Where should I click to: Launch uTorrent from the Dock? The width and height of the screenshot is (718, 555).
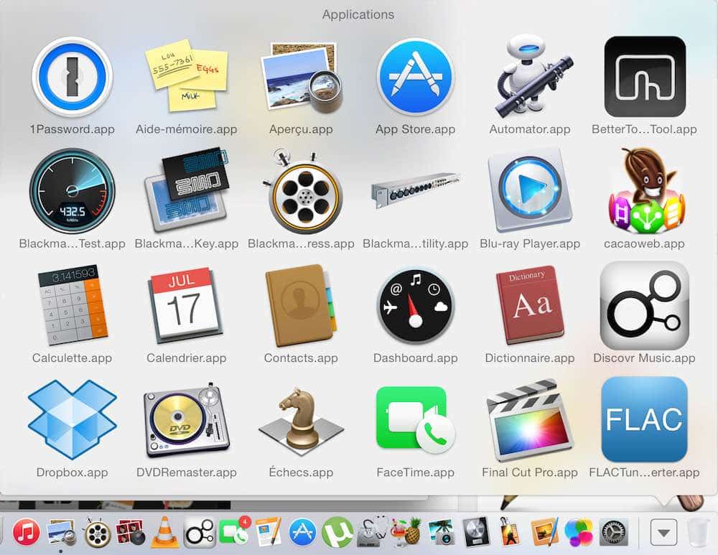(x=337, y=533)
